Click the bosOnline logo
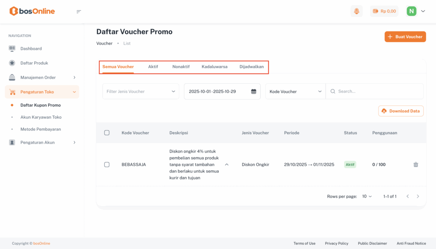This screenshot has height=249, width=436. click(32, 11)
